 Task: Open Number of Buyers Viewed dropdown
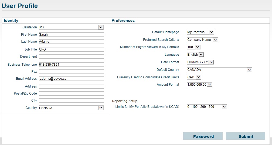tap(193, 47)
